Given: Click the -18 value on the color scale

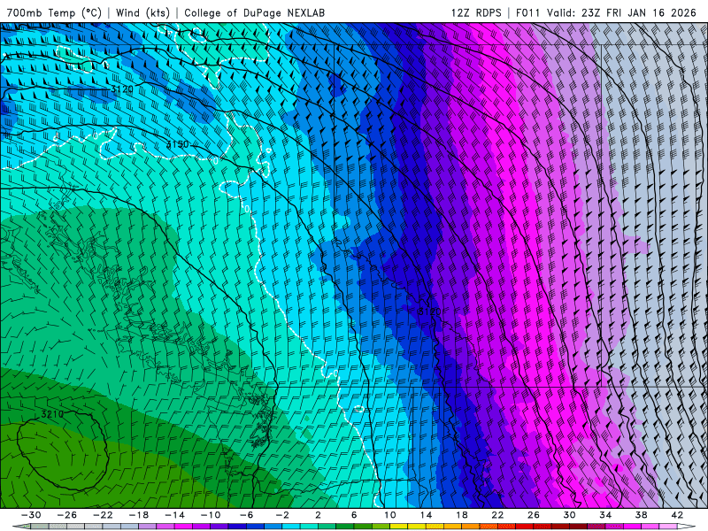Looking at the screenshot, I should click(x=139, y=515).
